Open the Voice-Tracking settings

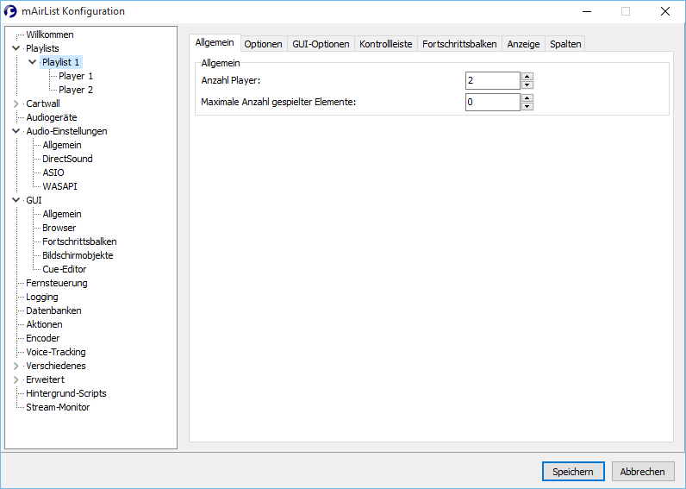[55, 352]
